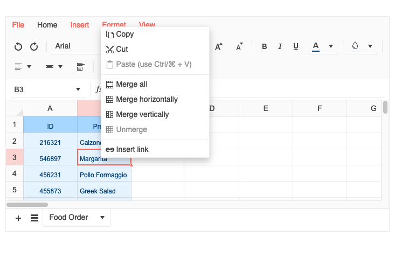Select row 5 header
This screenshot has width=395, height=264.
pyautogui.click(x=15, y=190)
